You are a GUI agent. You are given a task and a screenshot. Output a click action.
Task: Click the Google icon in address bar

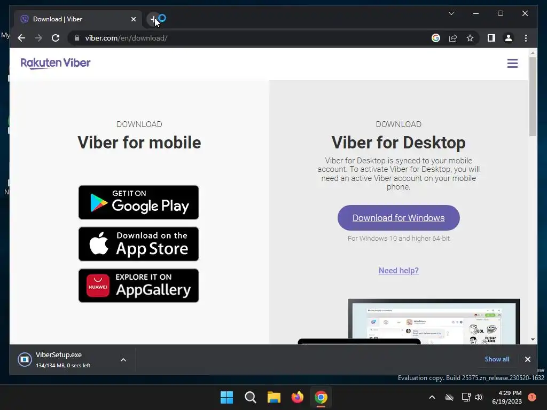[x=436, y=38]
